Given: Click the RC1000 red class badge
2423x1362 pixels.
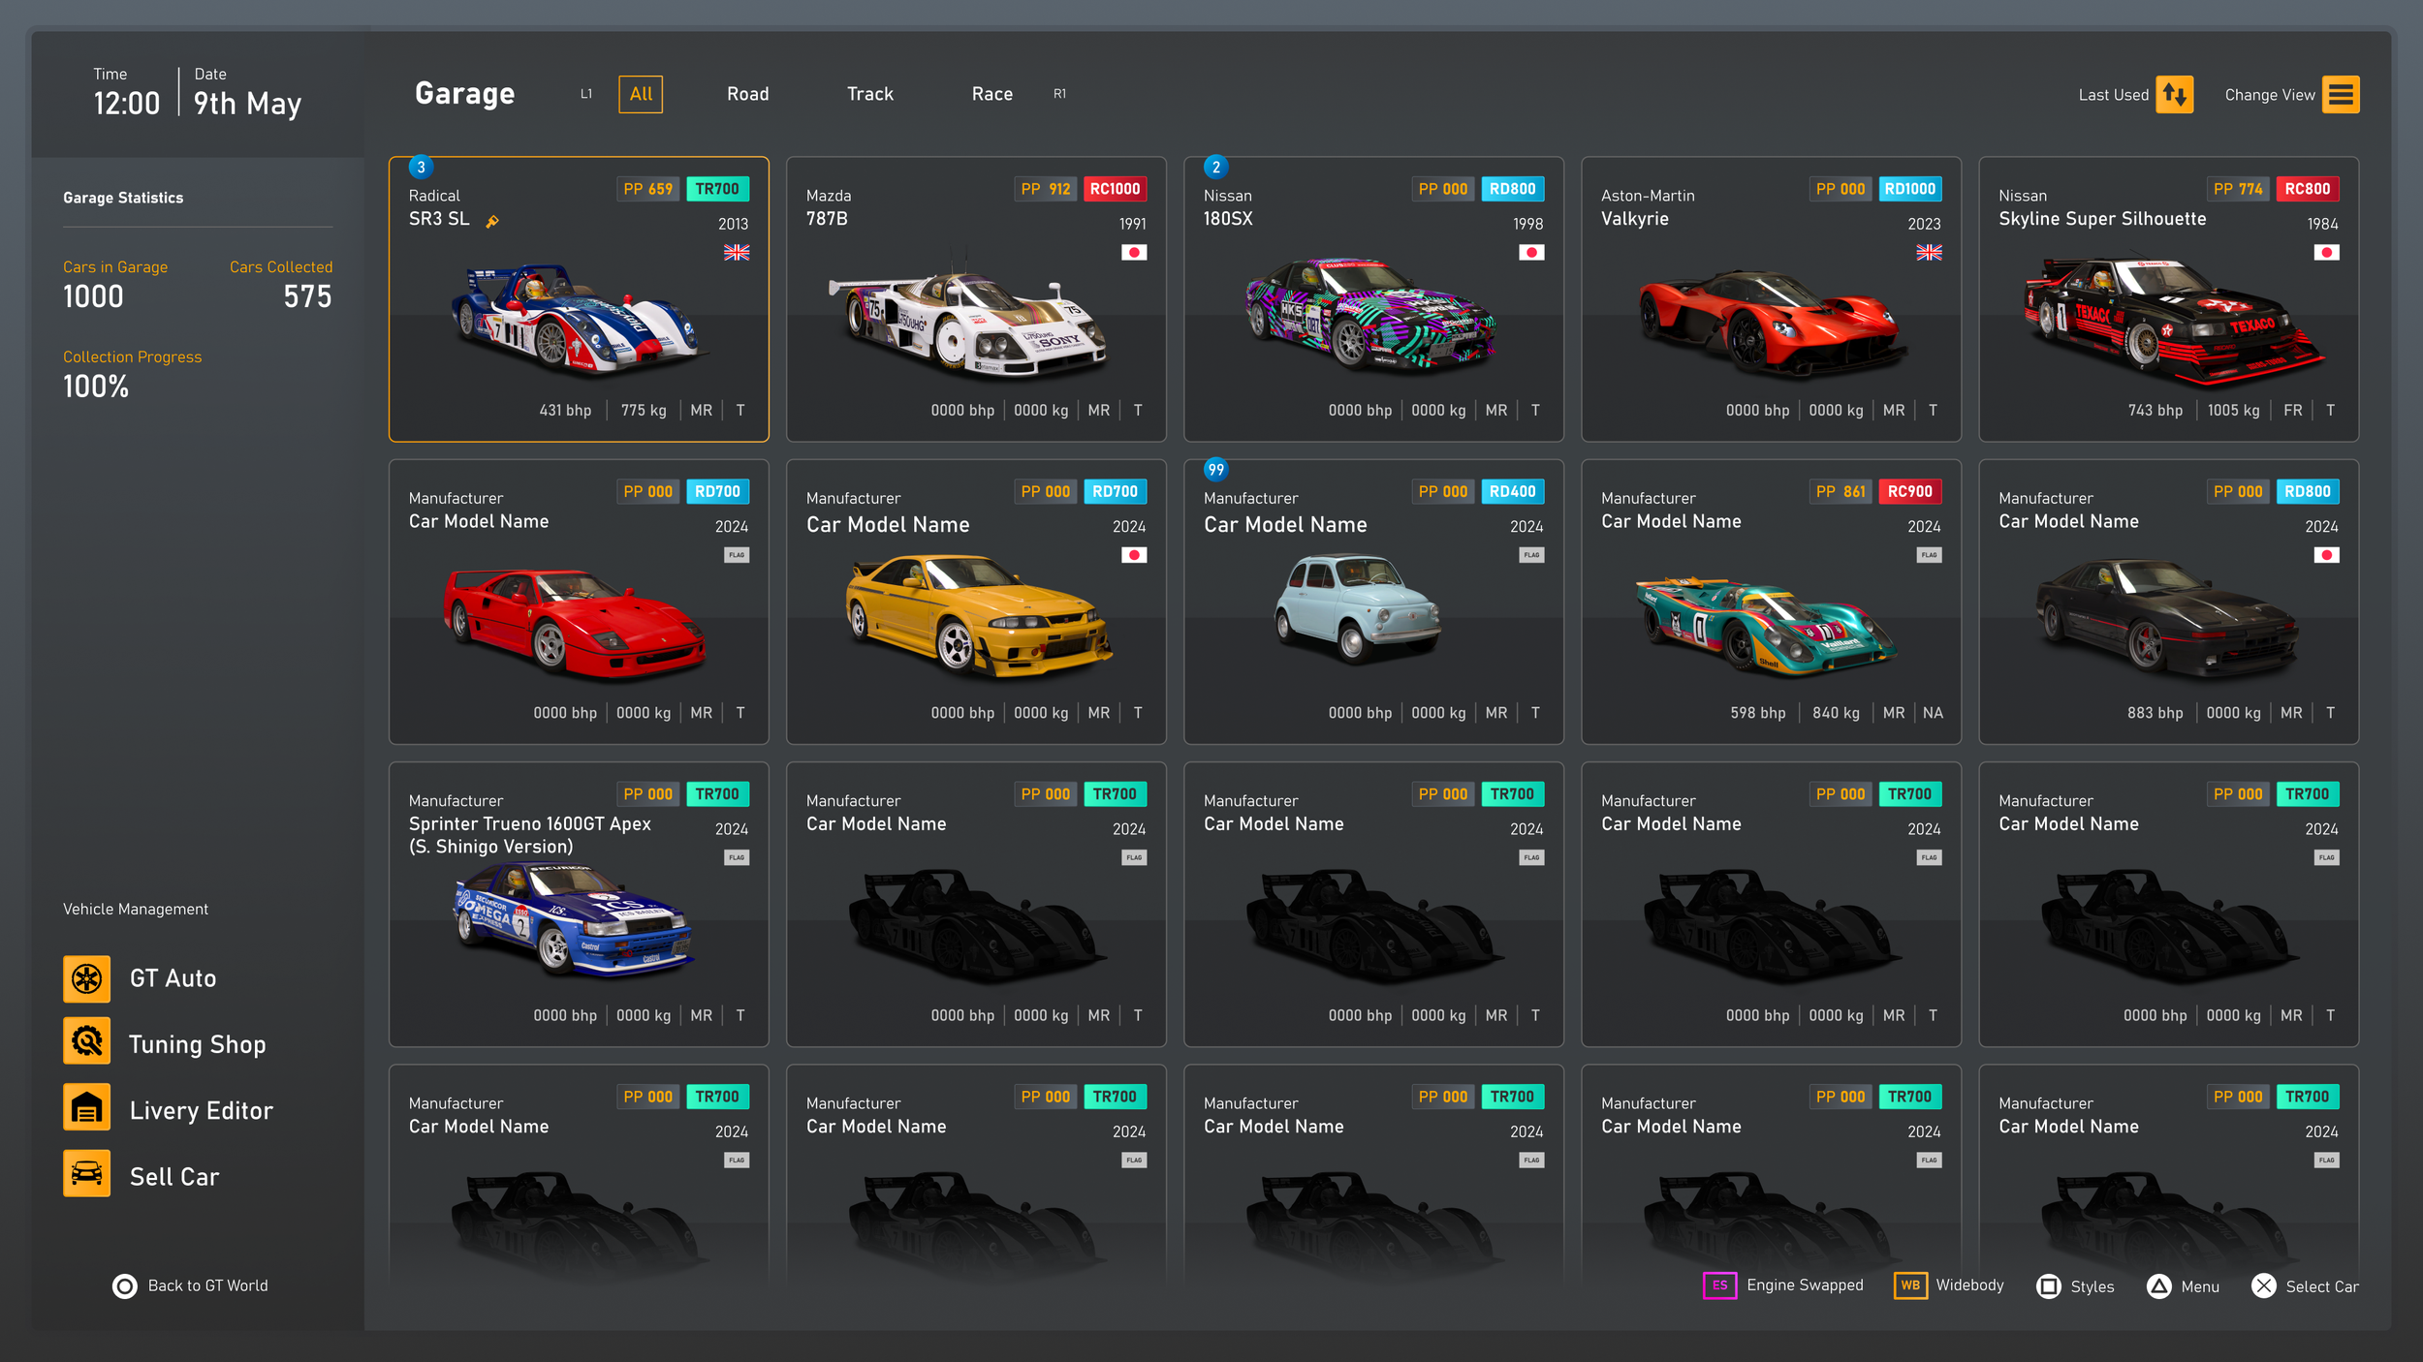Looking at the screenshot, I should click(x=1114, y=189).
